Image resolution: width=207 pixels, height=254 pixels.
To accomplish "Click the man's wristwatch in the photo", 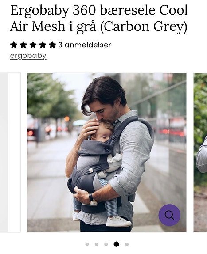I will (93, 200).
